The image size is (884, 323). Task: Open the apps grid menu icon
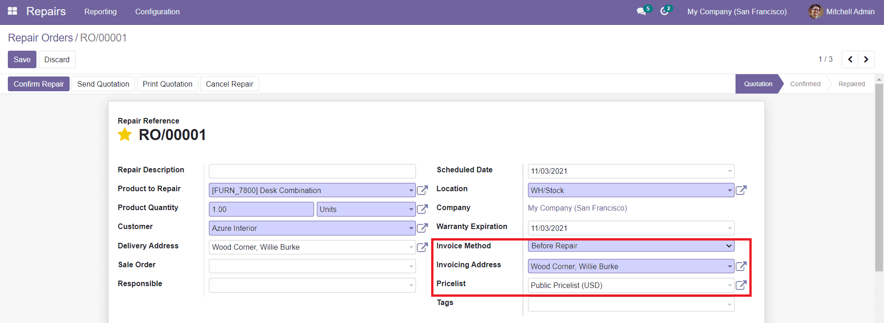click(x=12, y=11)
